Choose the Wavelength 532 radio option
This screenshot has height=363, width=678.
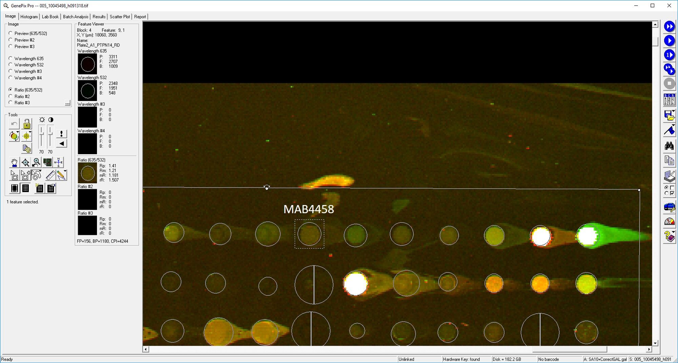coord(11,65)
